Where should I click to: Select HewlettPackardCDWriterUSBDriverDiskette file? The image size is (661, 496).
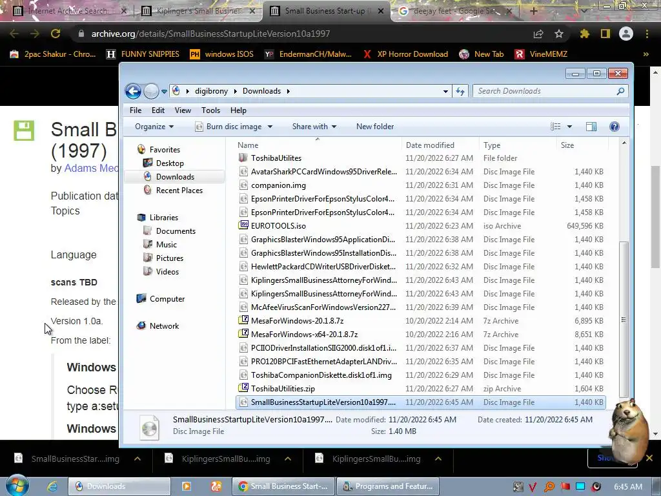tap(323, 267)
